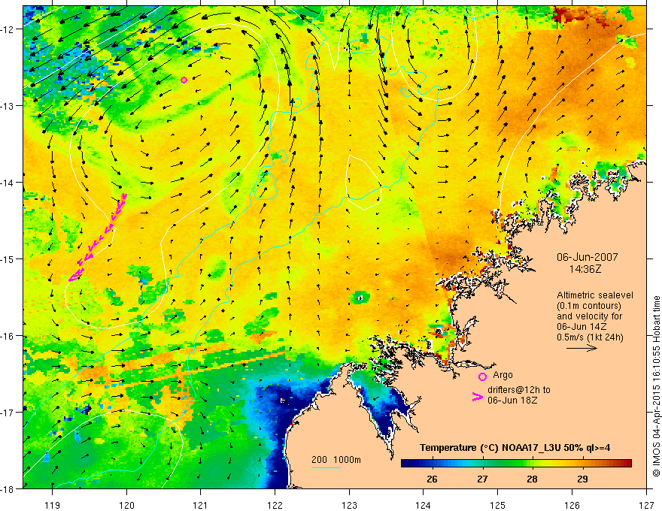Viewport: 662px width, 511px height.
Task: Click longitude axis label '125'
Action: [x=498, y=505]
